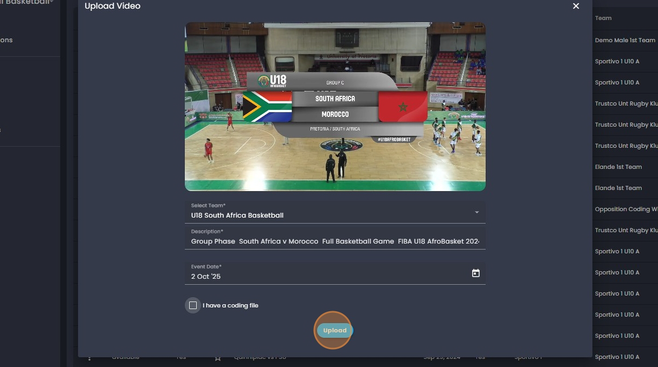The height and width of the screenshot is (367, 658).
Task: Click the first Elande 1st Team entry
Action: tap(618, 167)
